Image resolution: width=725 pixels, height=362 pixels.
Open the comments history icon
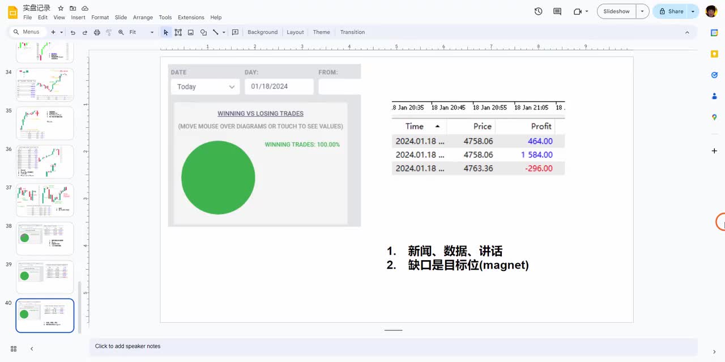[x=557, y=11]
